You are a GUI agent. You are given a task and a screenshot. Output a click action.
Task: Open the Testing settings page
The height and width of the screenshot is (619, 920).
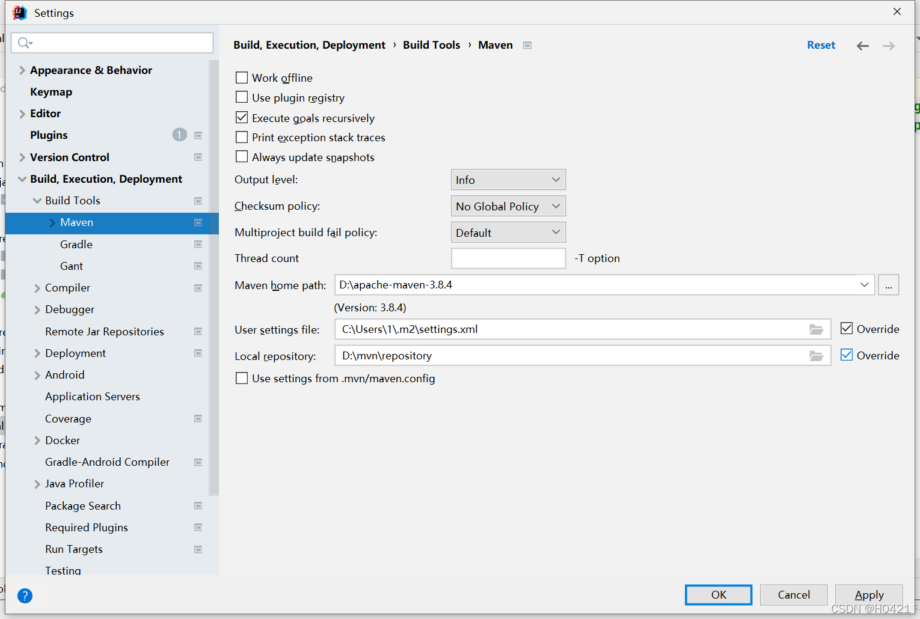pyautogui.click(x=63, y=570)
